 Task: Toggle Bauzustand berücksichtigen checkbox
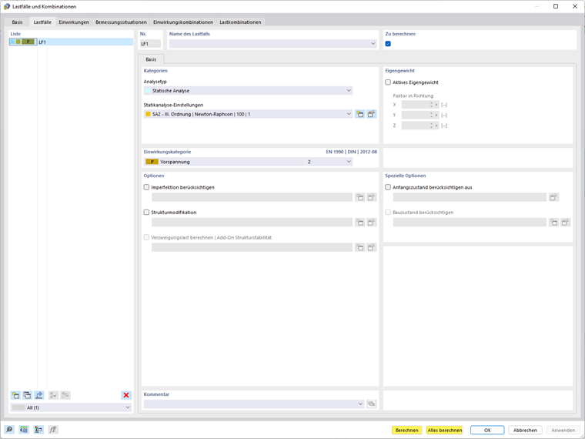pos(388,213)
